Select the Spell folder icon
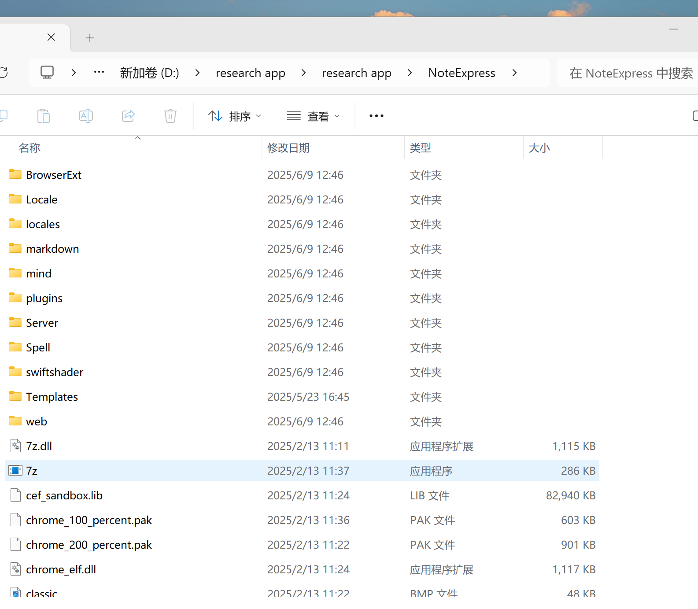The image size is (698, 609). (x=15, y=347)
